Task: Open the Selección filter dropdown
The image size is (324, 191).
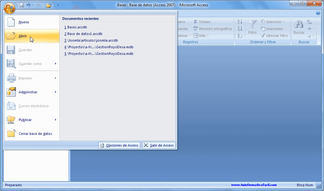Action: (272, 22)
